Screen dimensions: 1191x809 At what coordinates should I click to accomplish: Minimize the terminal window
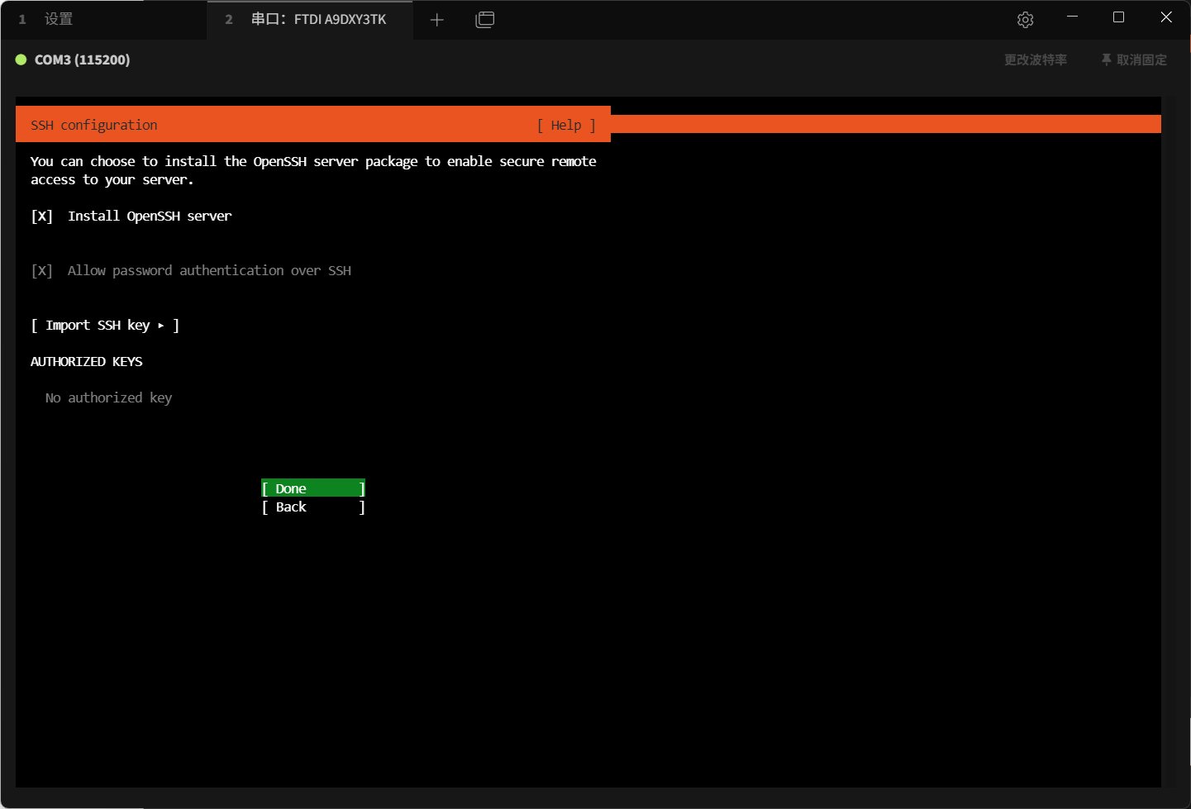[x=1072, y=17]
